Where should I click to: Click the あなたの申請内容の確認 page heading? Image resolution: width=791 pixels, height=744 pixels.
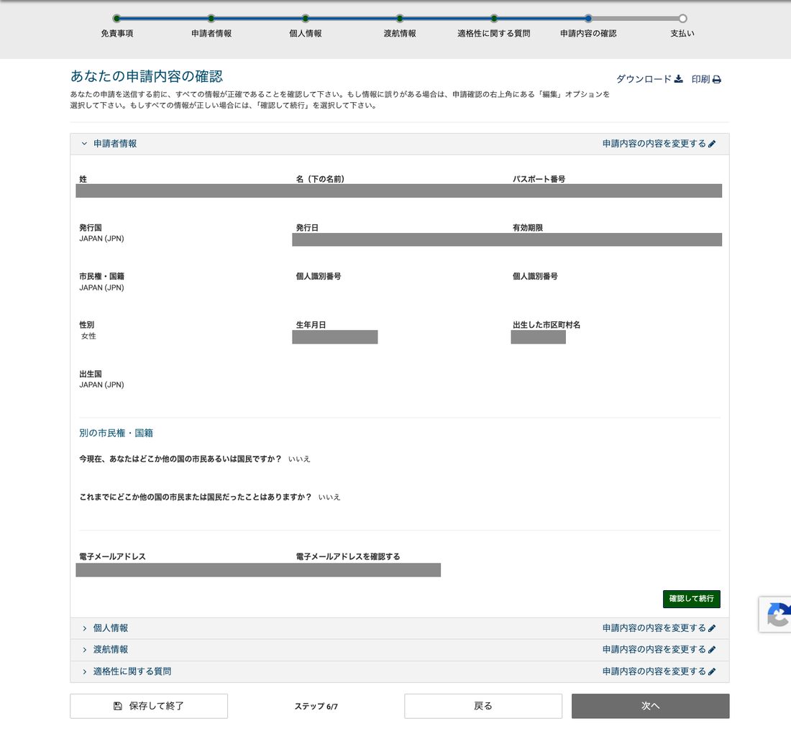(x=146, y=77)
